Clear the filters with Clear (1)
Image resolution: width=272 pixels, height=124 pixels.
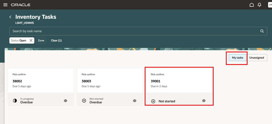coord(56,40)
